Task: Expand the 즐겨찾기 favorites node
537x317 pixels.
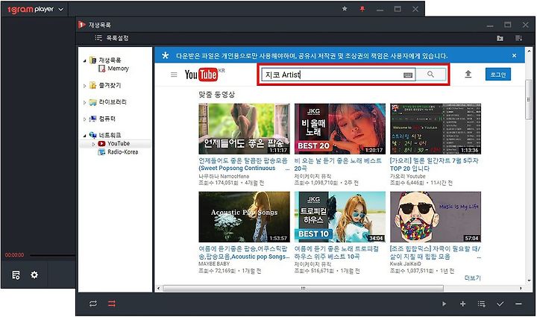Action: pos(84,86)
